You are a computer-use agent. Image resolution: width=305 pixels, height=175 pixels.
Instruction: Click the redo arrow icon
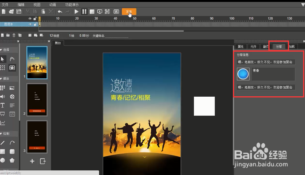pos(67,12)
